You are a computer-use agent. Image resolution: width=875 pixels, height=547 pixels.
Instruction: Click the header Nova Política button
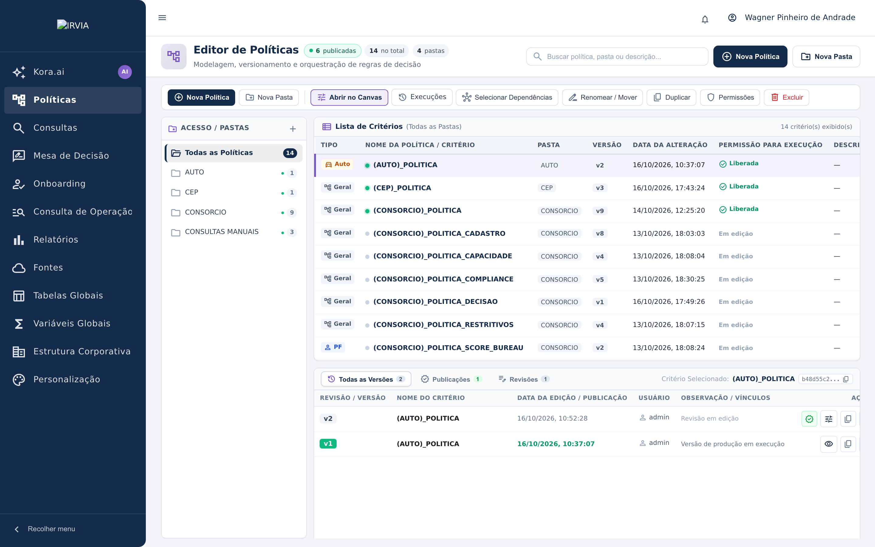(x=750, y=57)
